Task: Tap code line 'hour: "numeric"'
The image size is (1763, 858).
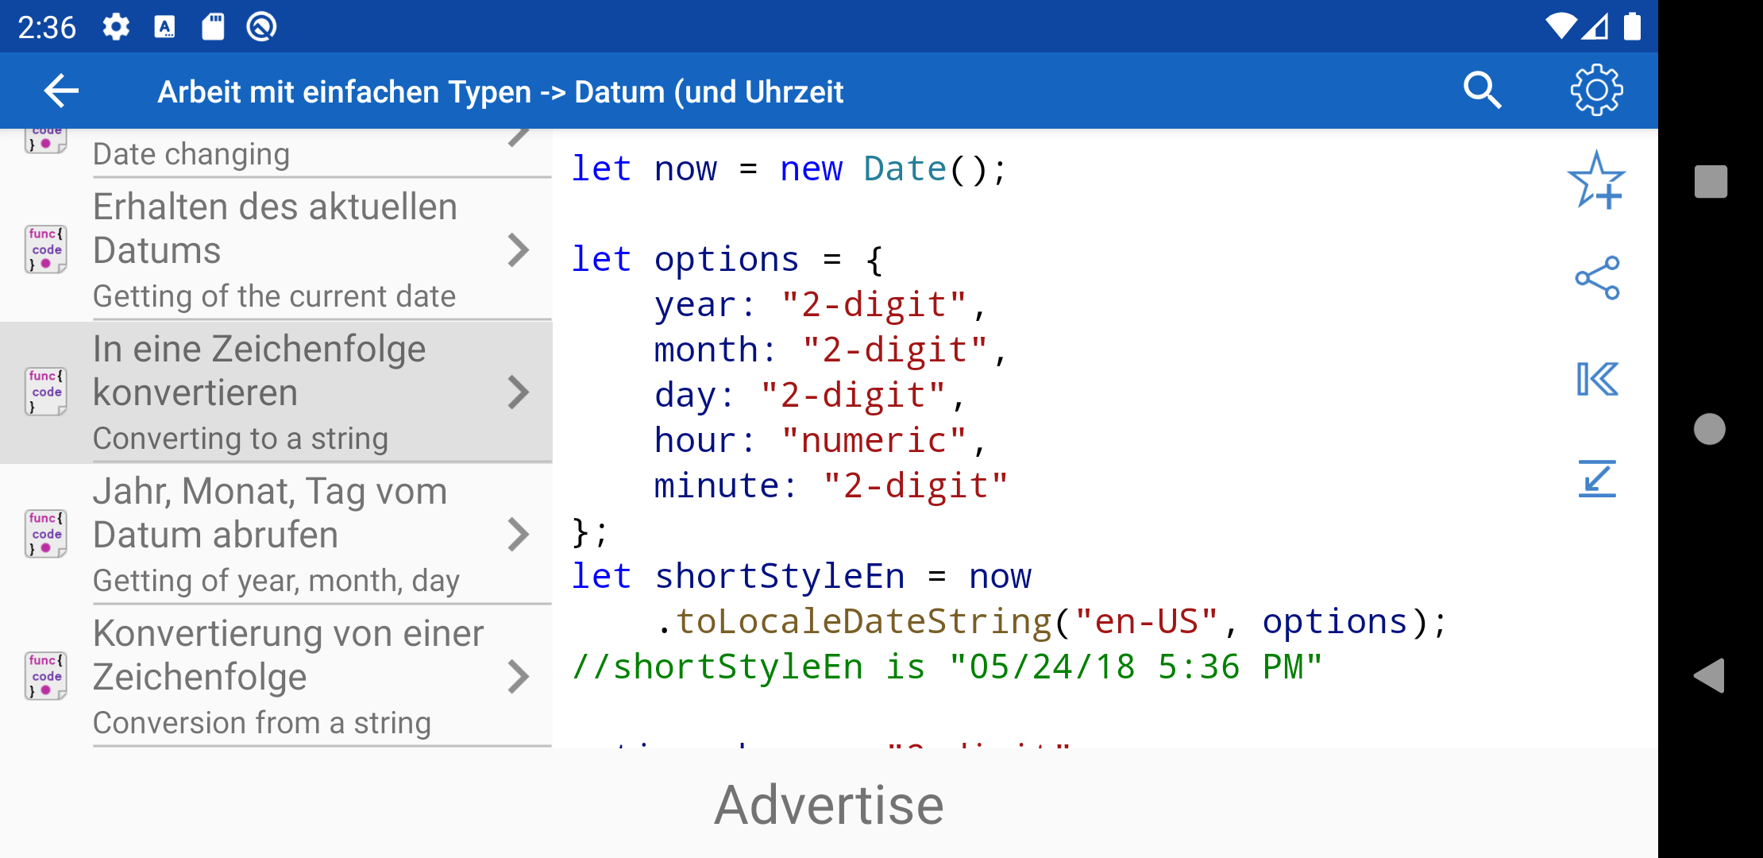Action: coord(820,441)
